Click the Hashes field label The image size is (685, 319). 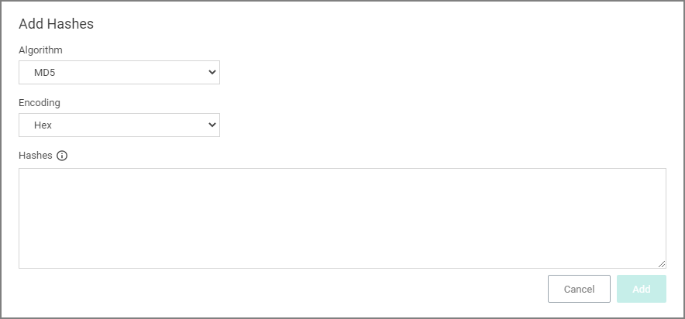[x=36, y=156]
